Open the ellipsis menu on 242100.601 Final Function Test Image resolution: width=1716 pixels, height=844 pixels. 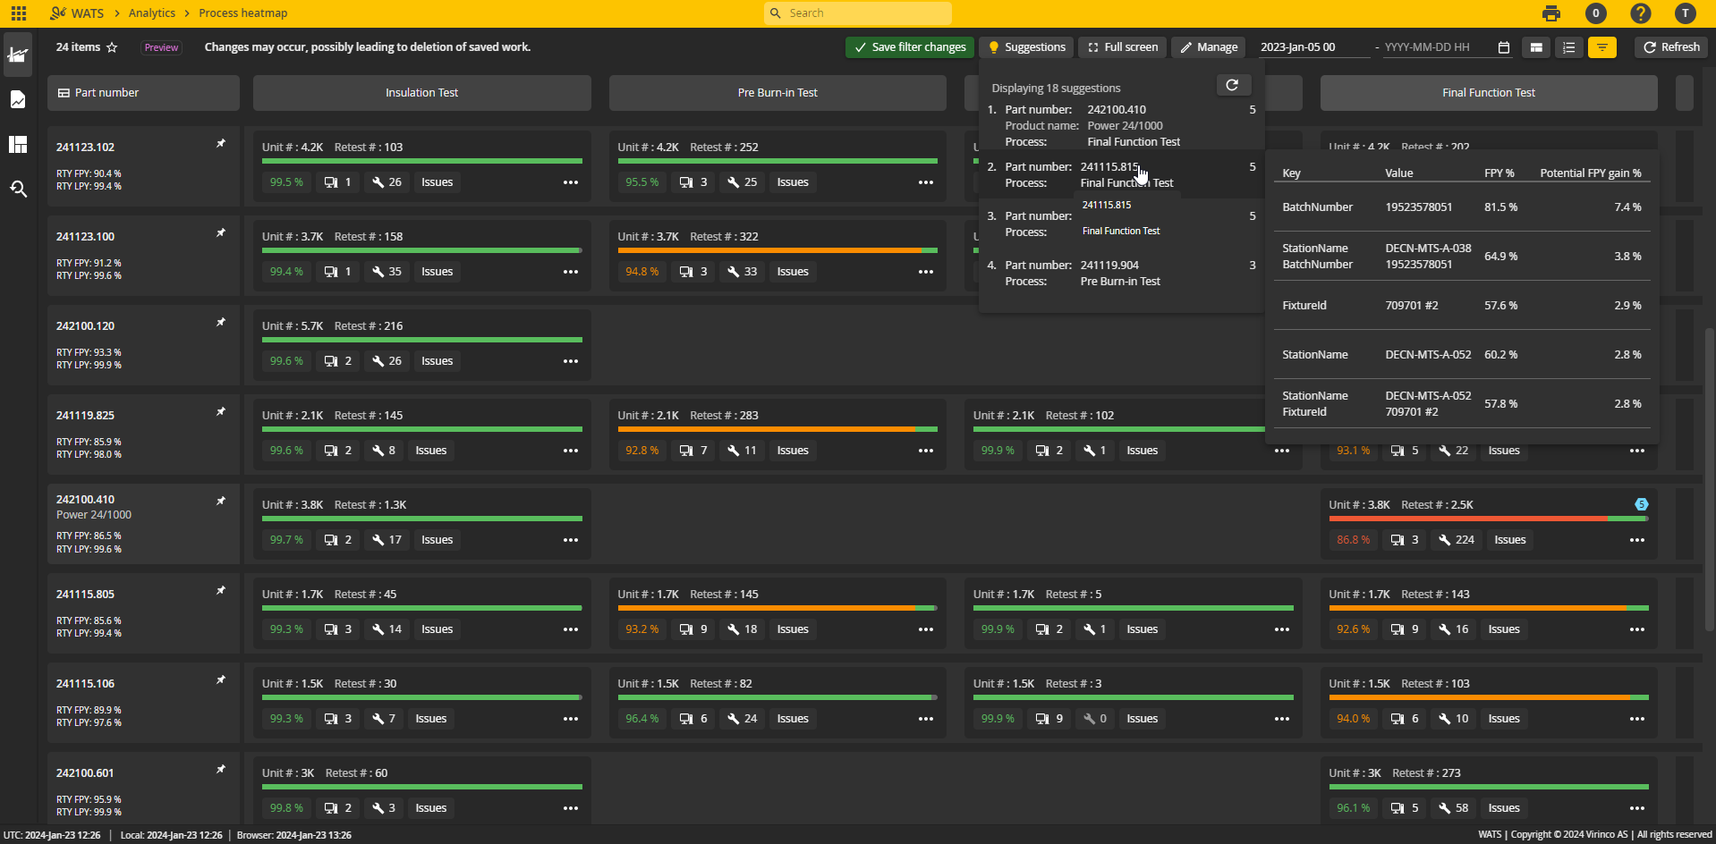[1637, 807]
